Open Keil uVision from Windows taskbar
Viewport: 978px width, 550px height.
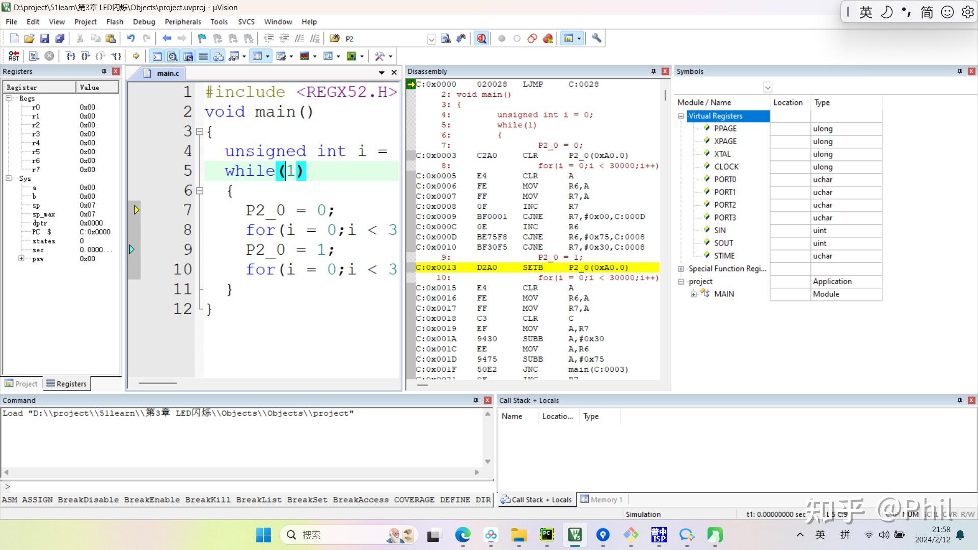coord(575,535)
